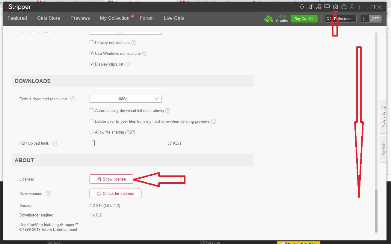Viewport: 391px width, 244px height.
Task: Click the Show license button
Action: 111,179
